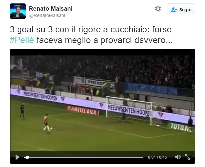Click the add-person icon inside Segui
Image resolution: width=205 pixels, height=167 pixels.
click(174, 9)
